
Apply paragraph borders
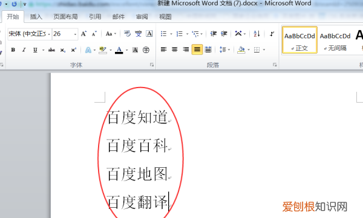click(257, 50)
